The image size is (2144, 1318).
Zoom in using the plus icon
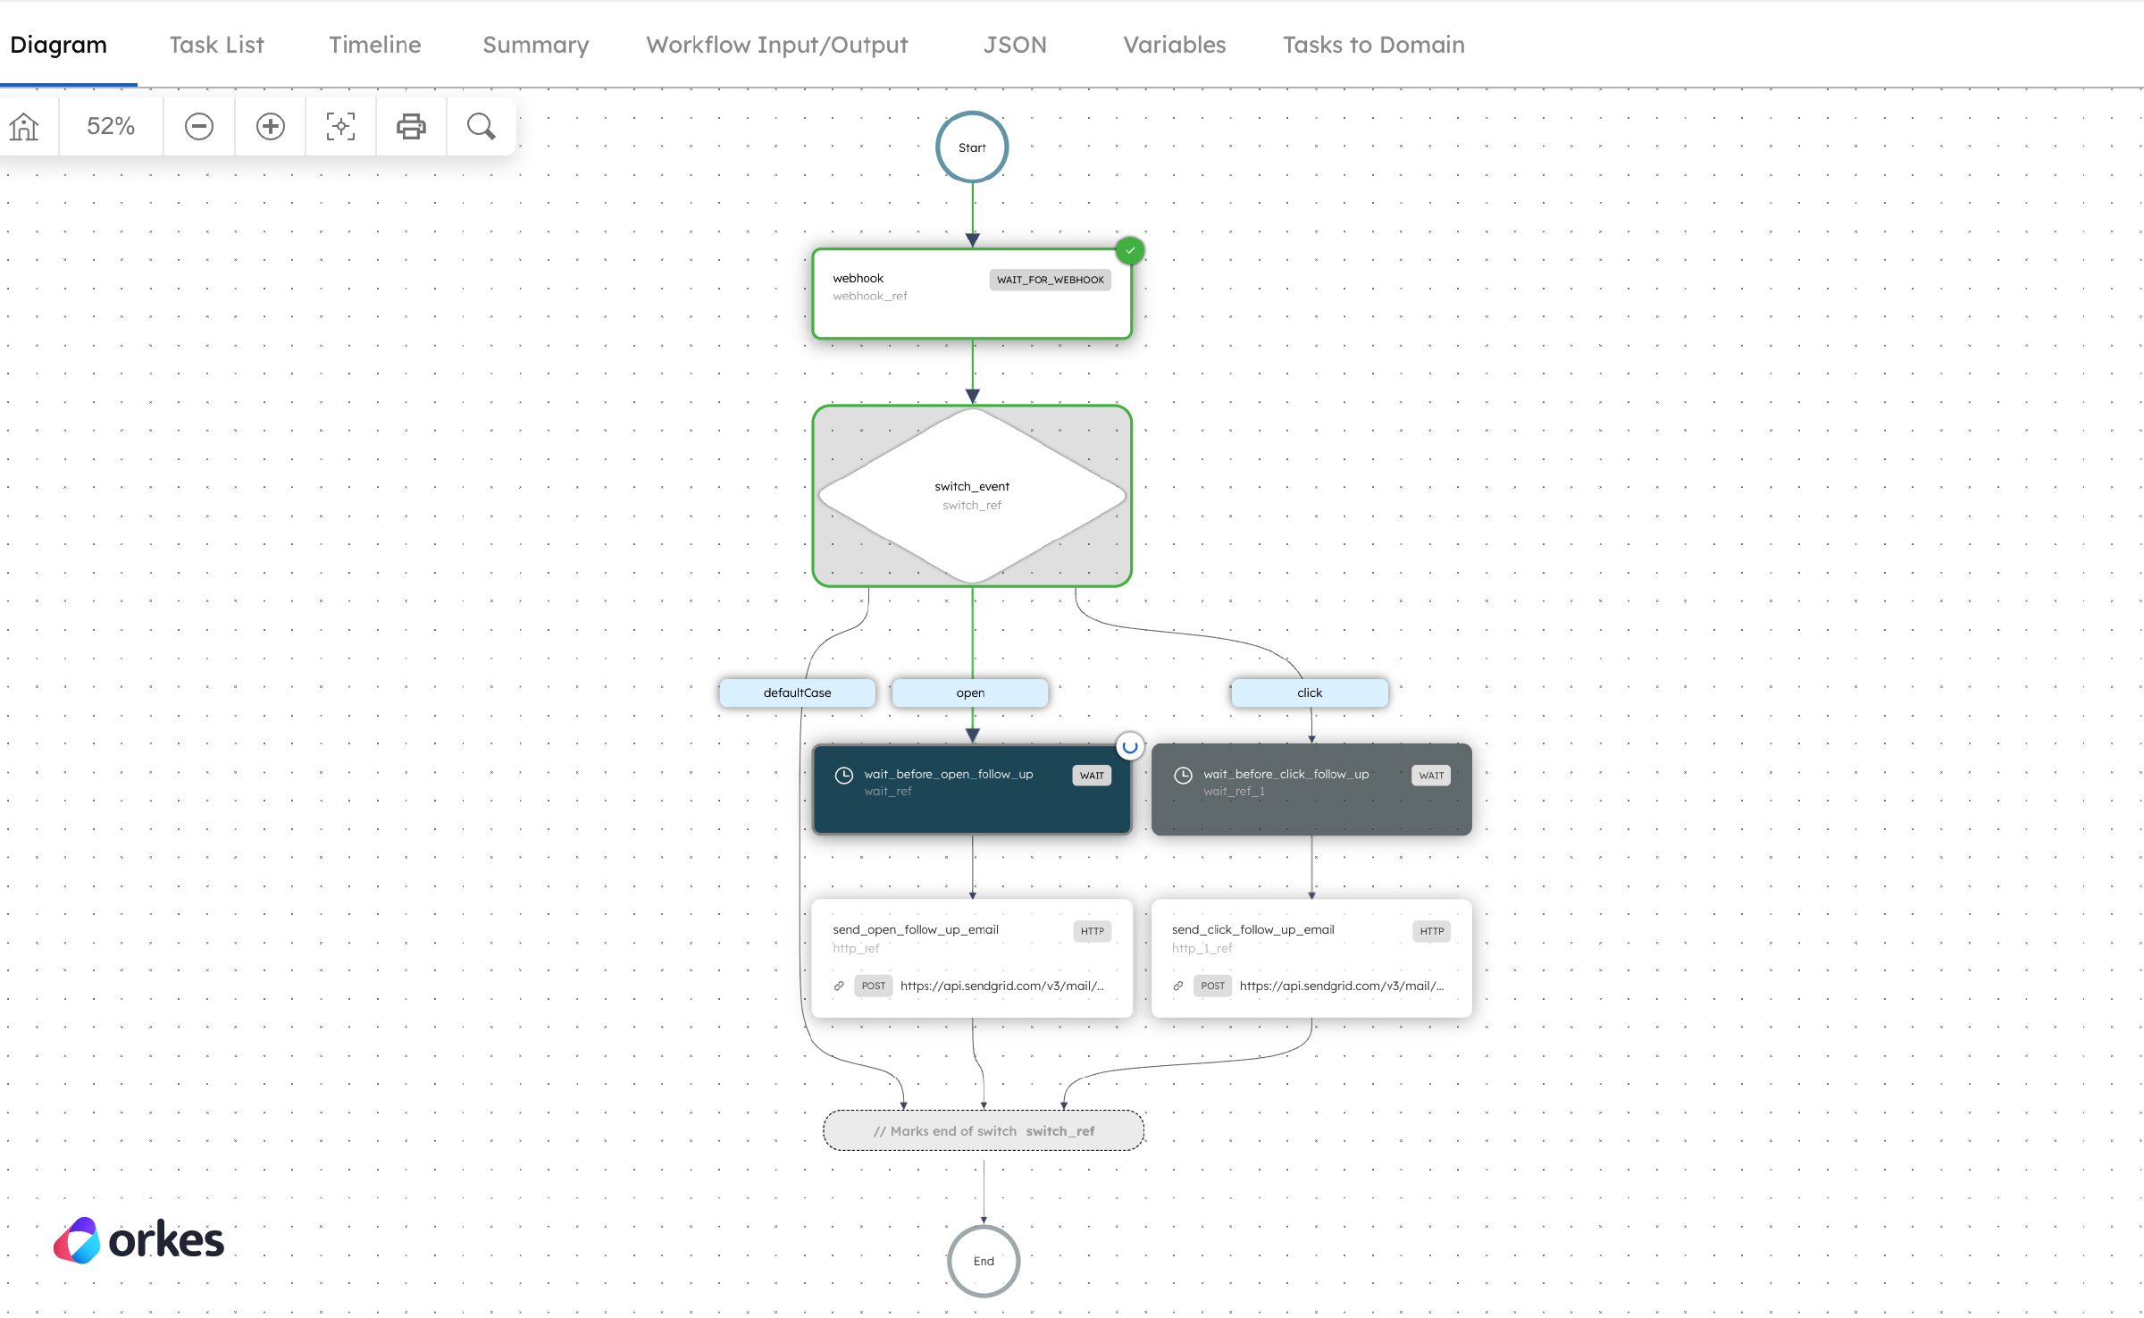click(270, 126)
